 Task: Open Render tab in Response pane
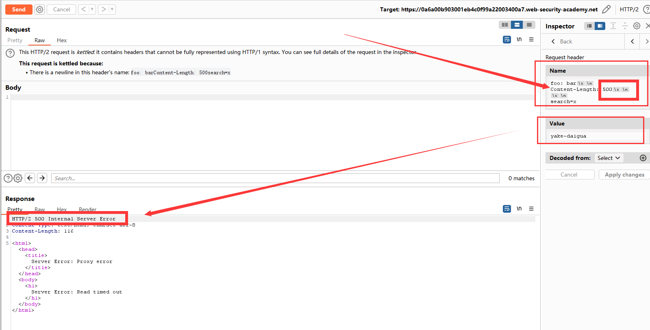point(87,209)
